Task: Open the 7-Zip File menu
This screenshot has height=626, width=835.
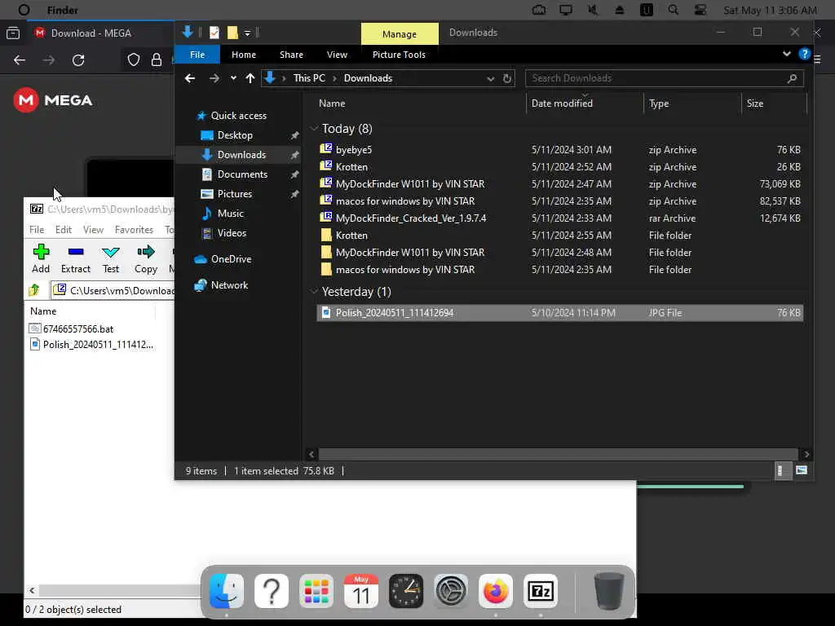Action: point(37,229)
